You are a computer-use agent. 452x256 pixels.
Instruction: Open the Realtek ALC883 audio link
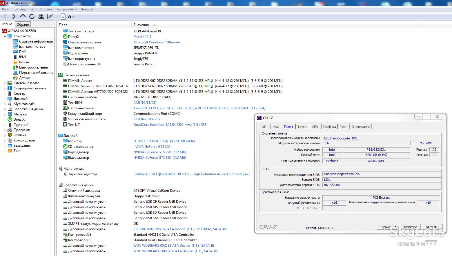point(191,174)
